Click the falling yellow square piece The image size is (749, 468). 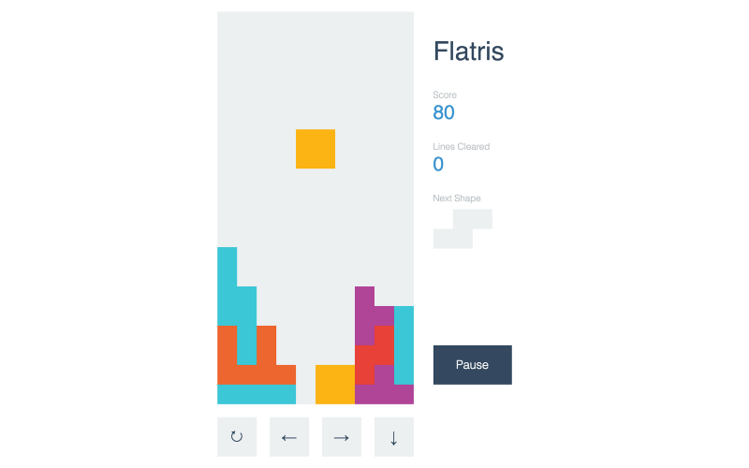[316, 149]
